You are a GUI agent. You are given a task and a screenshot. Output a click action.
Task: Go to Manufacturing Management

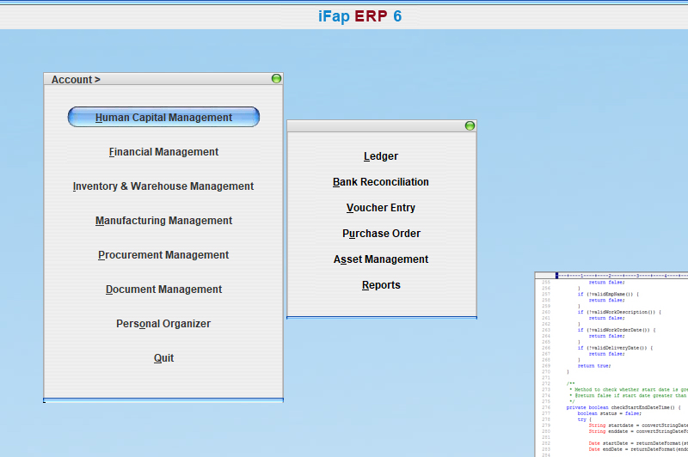click(163, 221)
